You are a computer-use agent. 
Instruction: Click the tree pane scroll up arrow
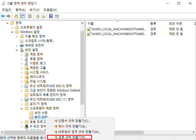tap(82, 23)
